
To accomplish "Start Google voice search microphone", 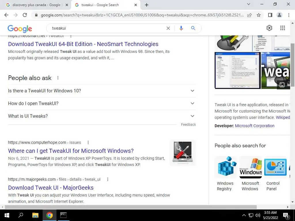I will (x=181, y=28).
